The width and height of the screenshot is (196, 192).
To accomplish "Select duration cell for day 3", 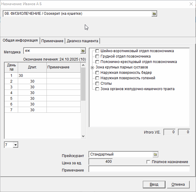I will [32, 87].
